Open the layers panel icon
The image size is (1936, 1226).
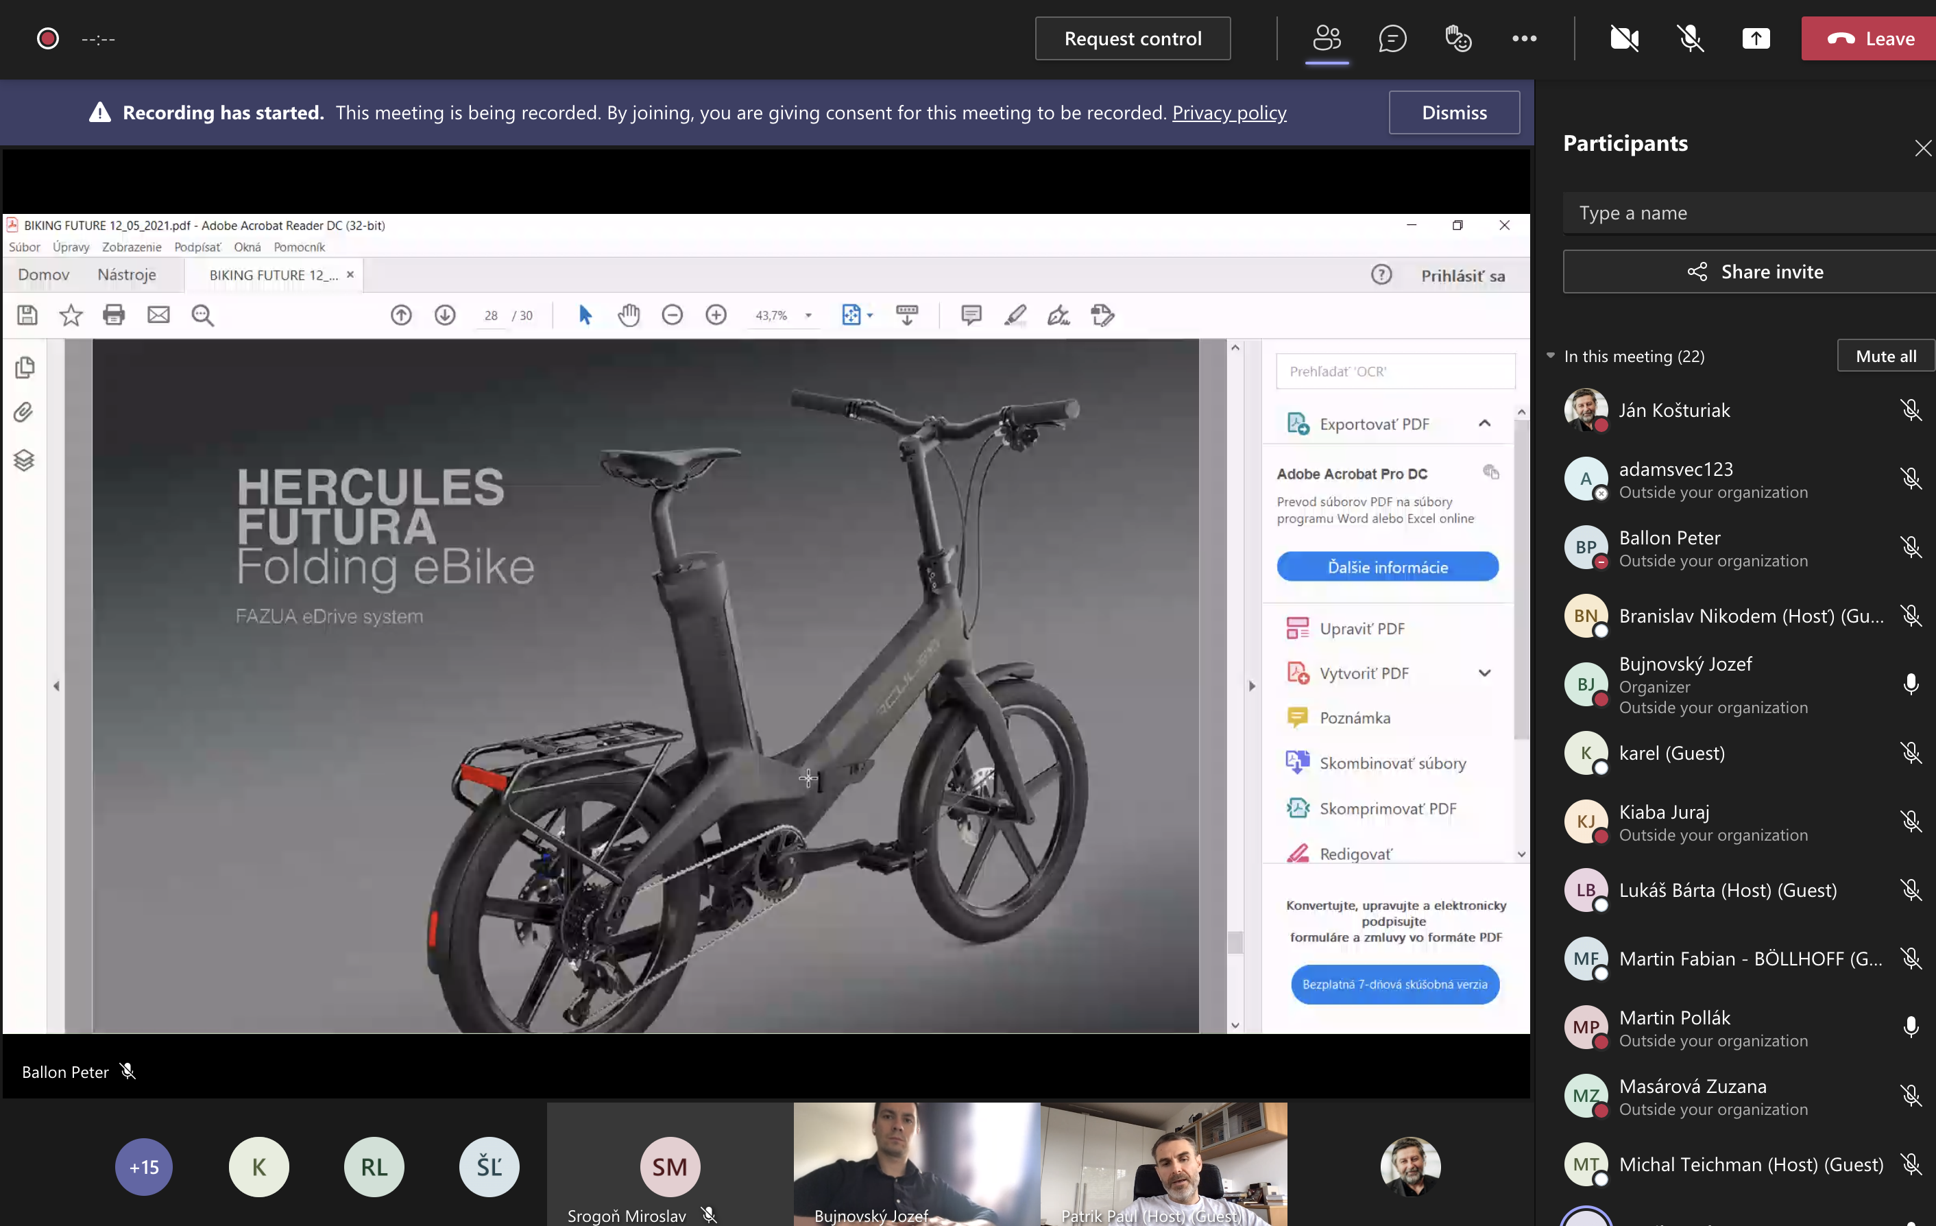click(23, 460)
